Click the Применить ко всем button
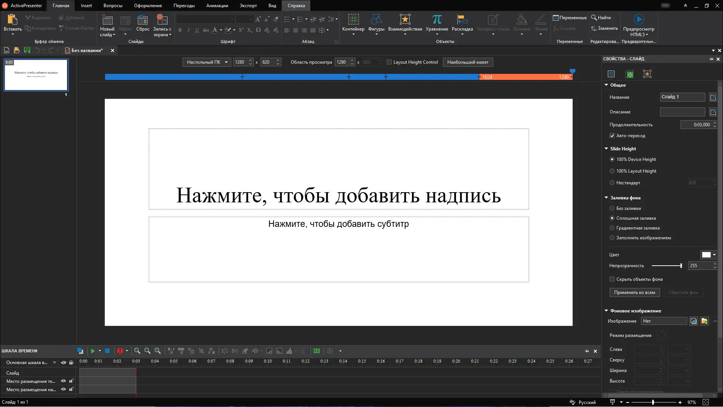Image resolution: width=723 pixels, height=407 pixels. 634,292
